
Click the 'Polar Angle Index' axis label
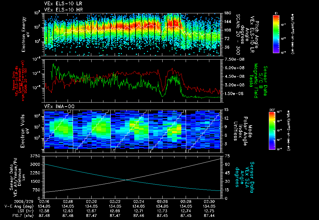point(243,131)
